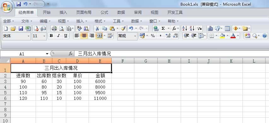Insert a chart with bar chart icon
Viewport: 269px width, 123px height.
(210, 28)
